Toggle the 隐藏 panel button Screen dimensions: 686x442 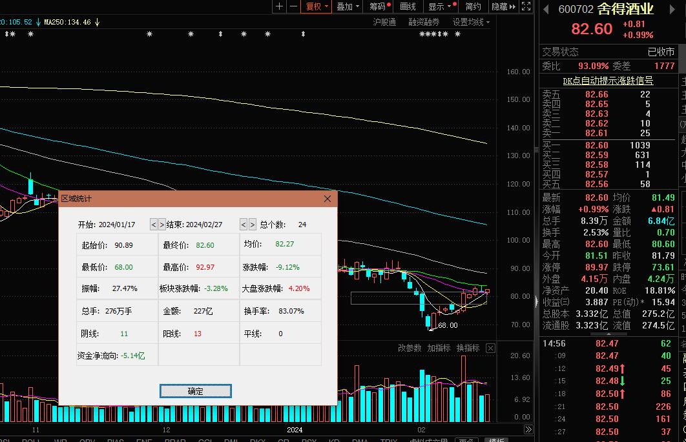503,6
